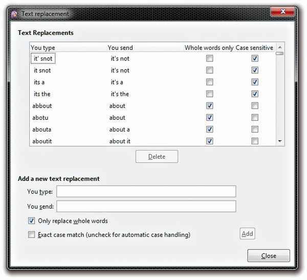The width and height of the screenshot is (307, 280).
Task: Toggle Whole words only for "its a"
Action: pos(209,82)
